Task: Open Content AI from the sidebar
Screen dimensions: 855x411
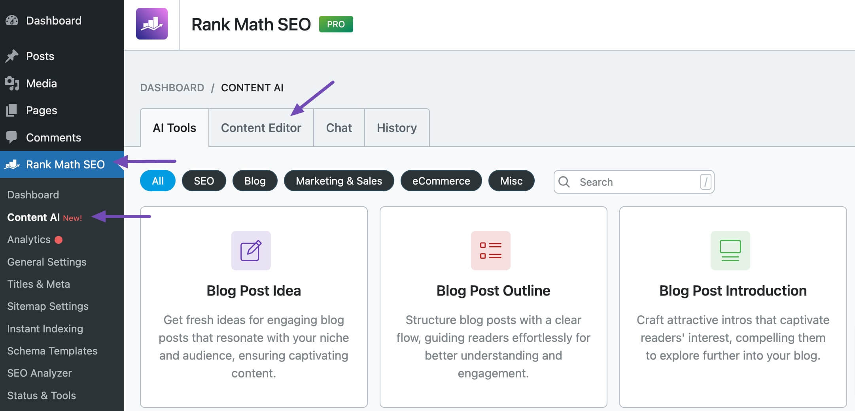Action: [x=34, y=217]
